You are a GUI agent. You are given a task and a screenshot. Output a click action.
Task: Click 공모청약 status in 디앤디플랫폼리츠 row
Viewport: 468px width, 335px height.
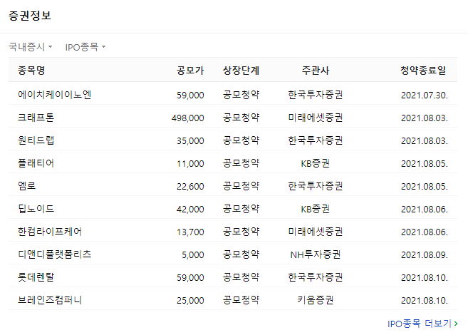pos(241,254)
